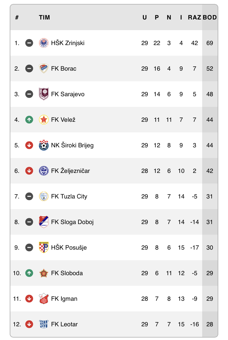Click the HŠK Zrinjski club crest
The height and width of the screenshot is (340, 228).
(43, 43)
